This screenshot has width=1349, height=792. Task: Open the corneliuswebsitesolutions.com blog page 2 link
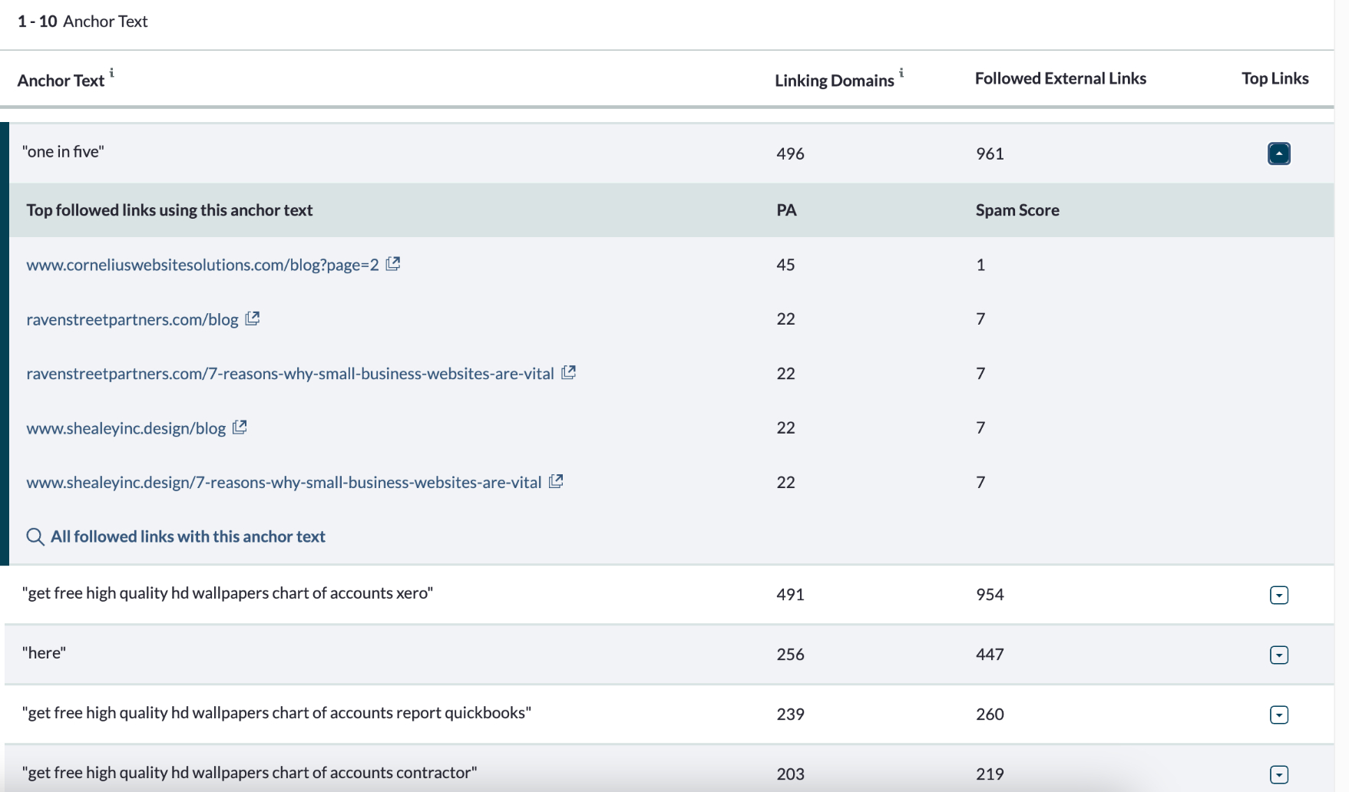(203, 264)
